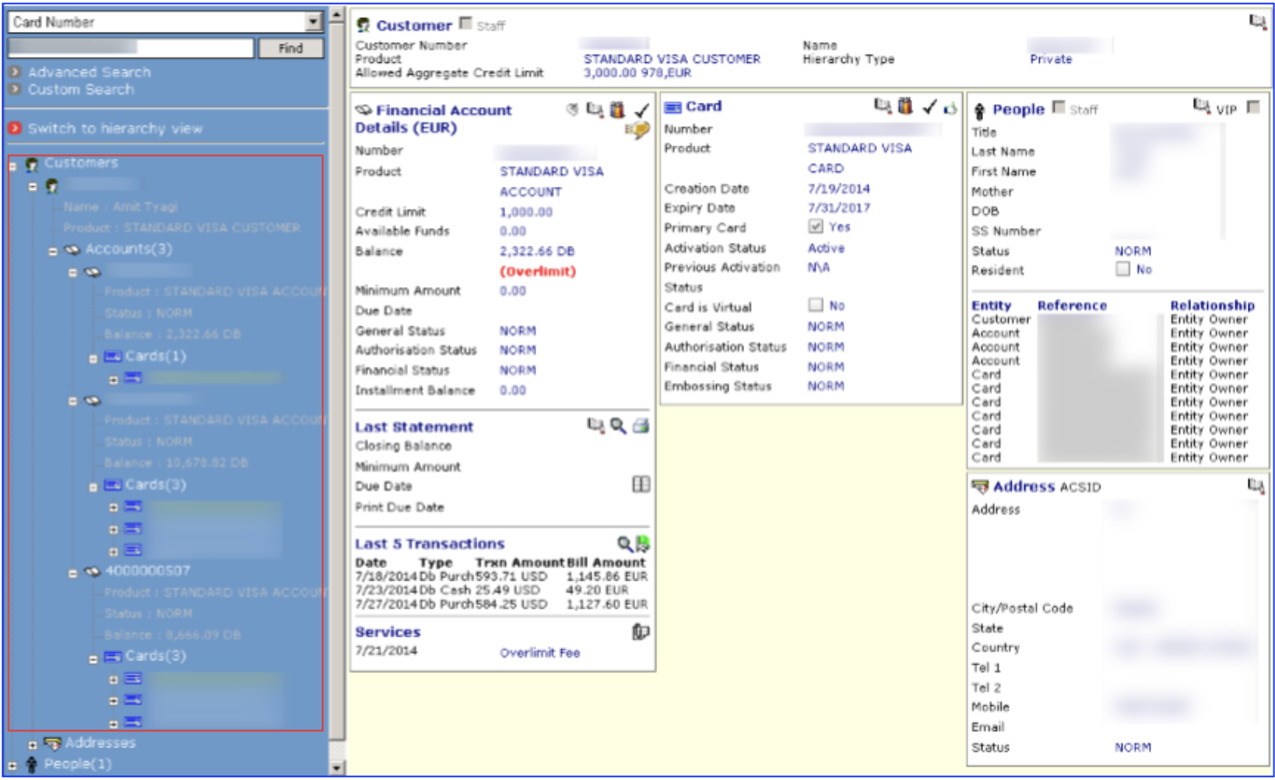Image resolution: width=1275 pixels, height=780 pixels.
Task: Click the books history icon in Financial Account header
Action: [617, 110]
